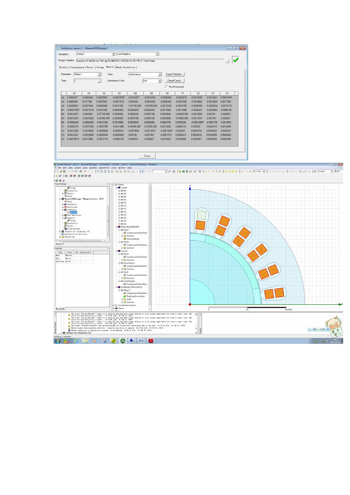Image resolution: width=350 pixels, height=495 pixels.
Task: Switch to the Profile tab
Action: [64, 67]
